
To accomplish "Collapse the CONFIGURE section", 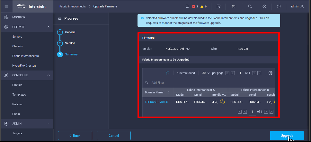I will [49, 75].
